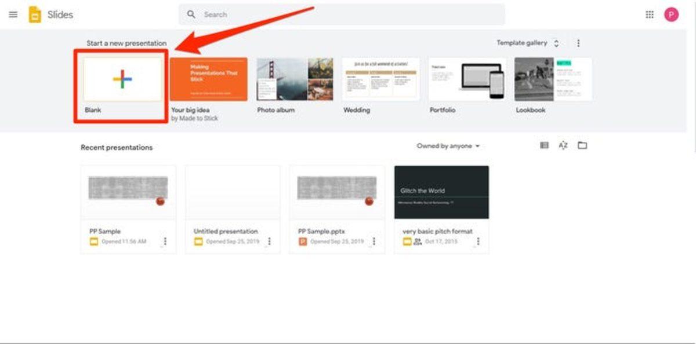Sort presentations using the A-Z icon
Screen dimensions: 696x344
(562, 146)
